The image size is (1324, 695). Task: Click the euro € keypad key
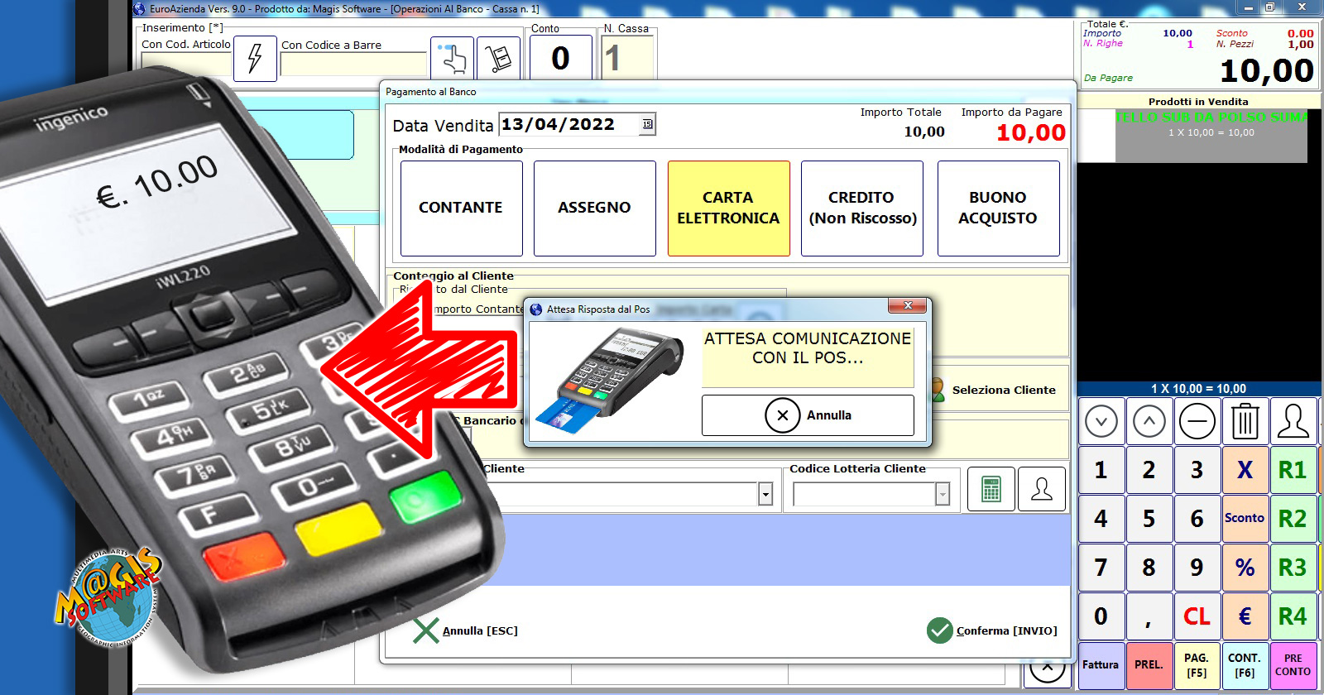[1245, 616]
